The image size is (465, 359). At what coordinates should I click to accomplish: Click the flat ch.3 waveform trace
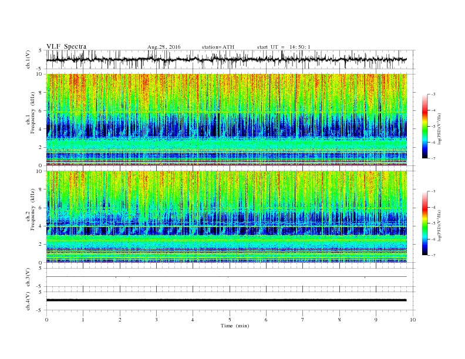pyautogui.click(x=226, y=277)
